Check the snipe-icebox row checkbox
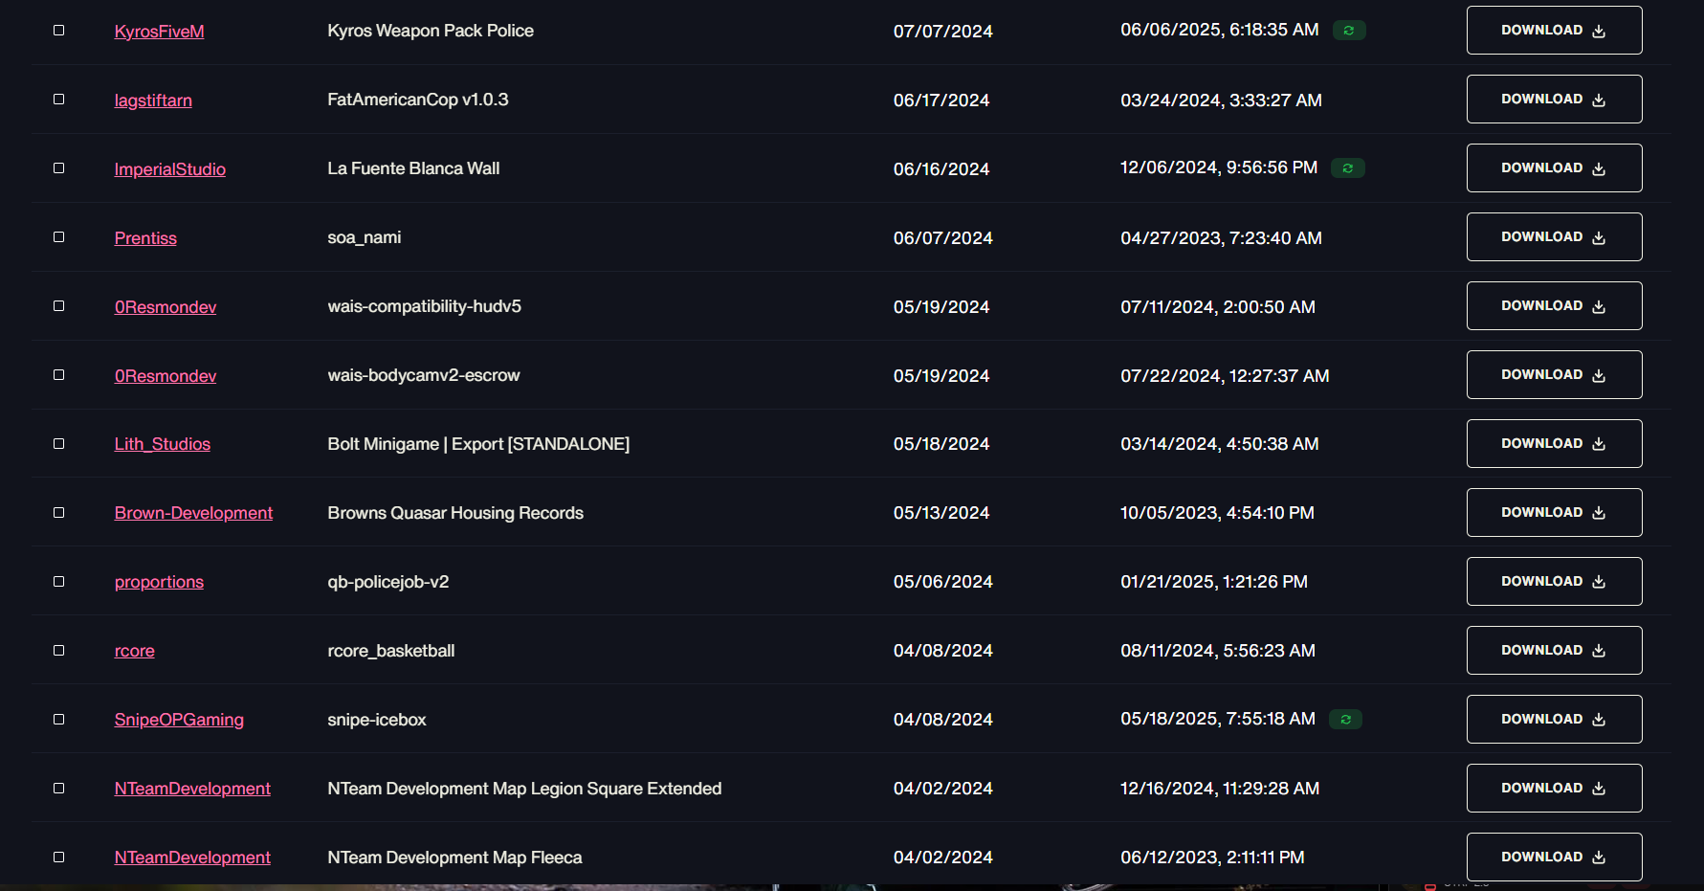 58,720
